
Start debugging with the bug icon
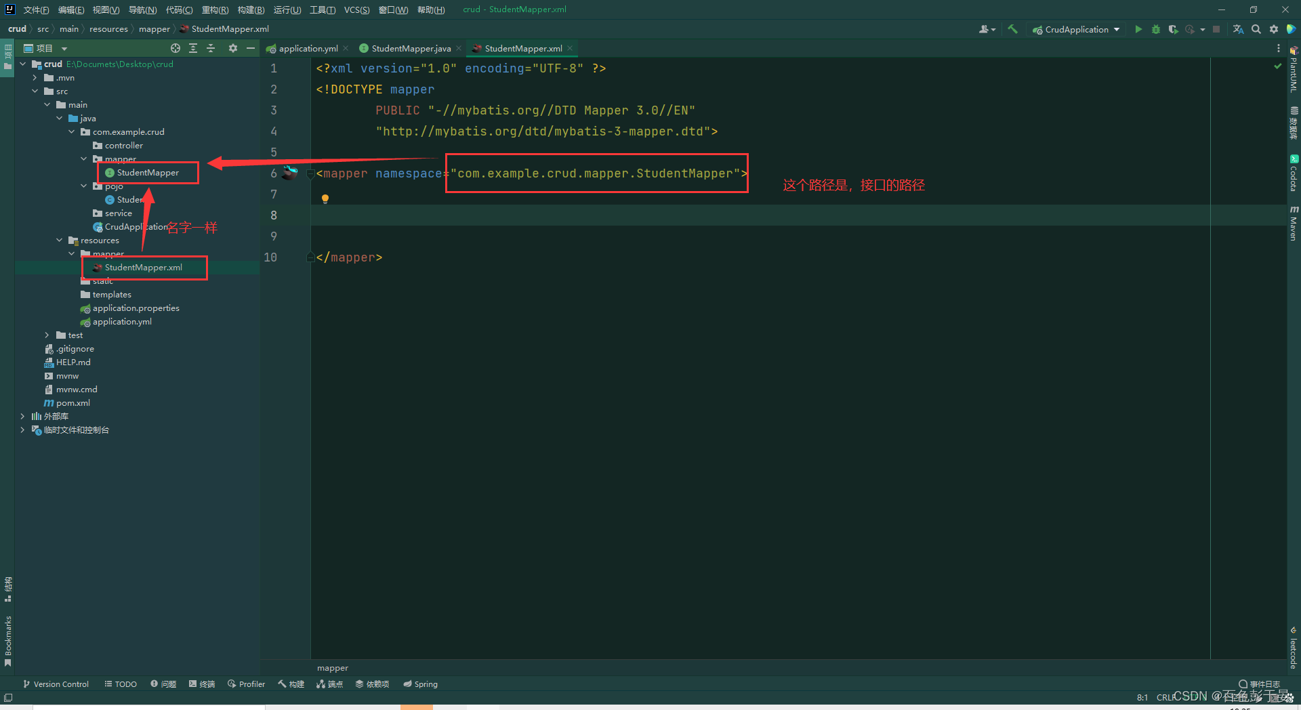(1156, 29)
